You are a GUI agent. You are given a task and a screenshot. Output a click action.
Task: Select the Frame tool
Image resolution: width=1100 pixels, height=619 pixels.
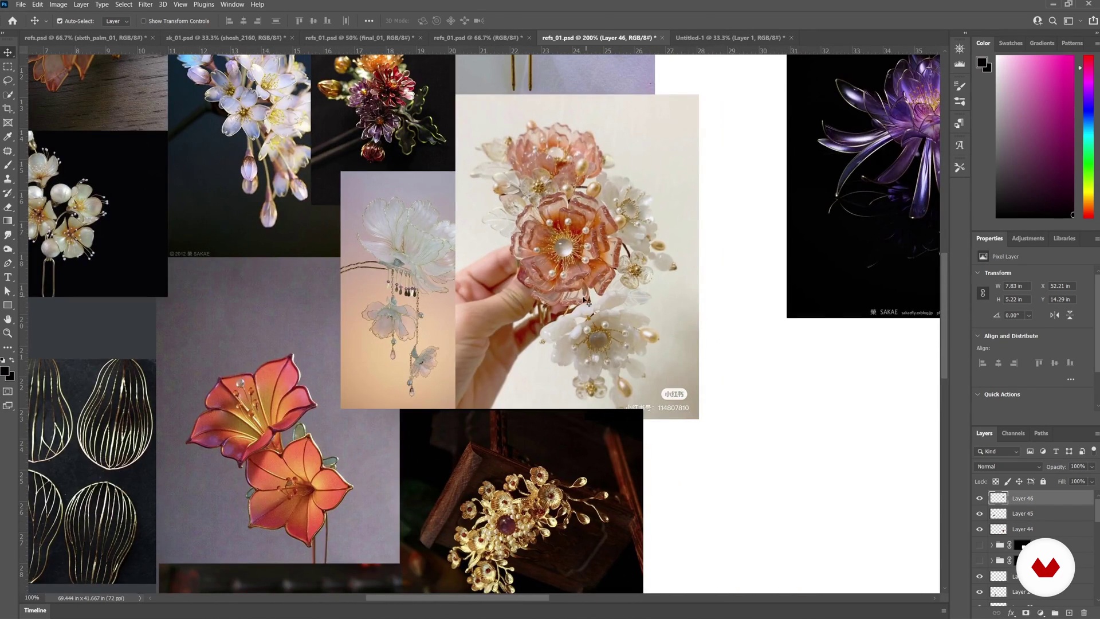(8, 123)
